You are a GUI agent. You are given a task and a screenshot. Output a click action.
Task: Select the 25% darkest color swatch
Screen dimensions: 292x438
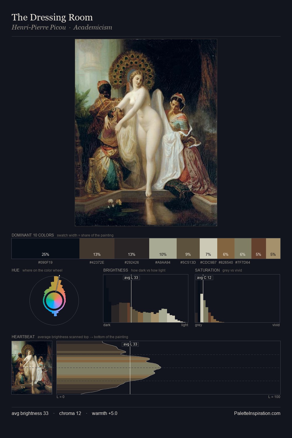pyautogui.click(x=46, y=248)
